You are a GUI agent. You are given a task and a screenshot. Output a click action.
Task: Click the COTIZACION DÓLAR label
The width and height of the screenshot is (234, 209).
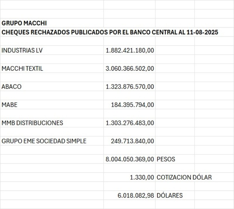tap(184, 177)
